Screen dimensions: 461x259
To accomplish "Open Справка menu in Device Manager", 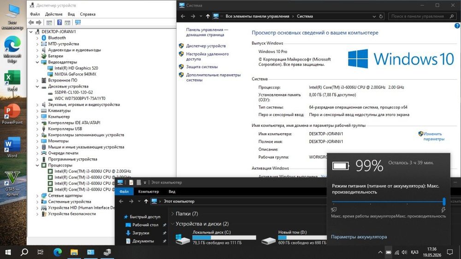I will coord(88,14).
